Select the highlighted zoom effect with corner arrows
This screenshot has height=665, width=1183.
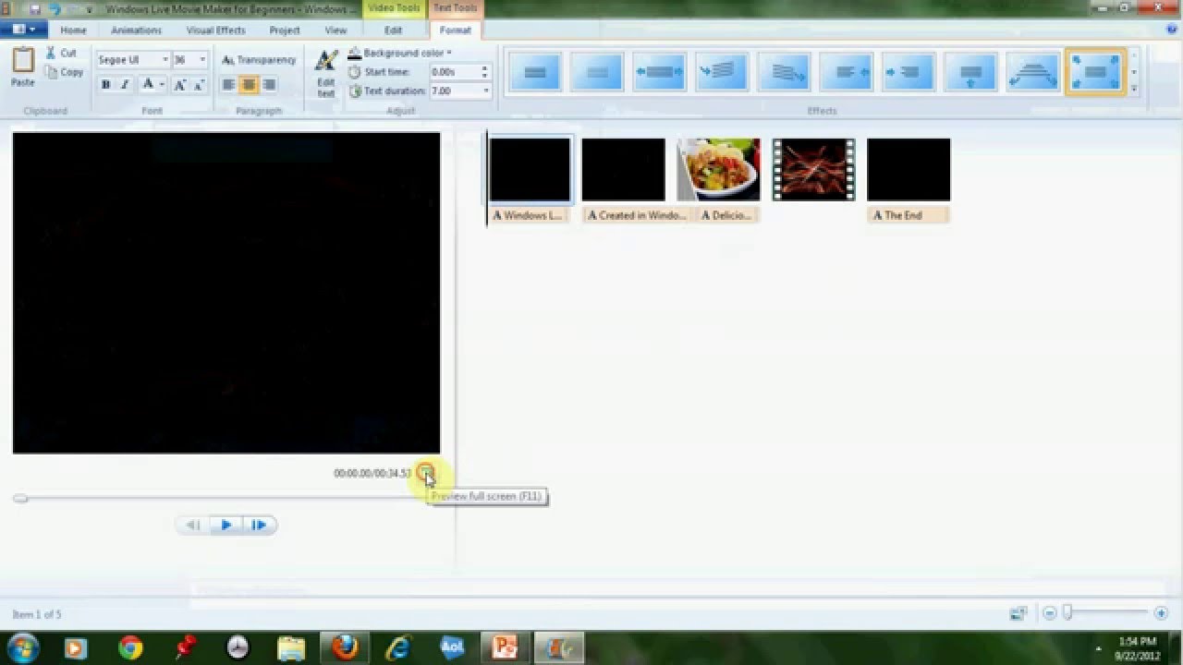pos(1095,72)
